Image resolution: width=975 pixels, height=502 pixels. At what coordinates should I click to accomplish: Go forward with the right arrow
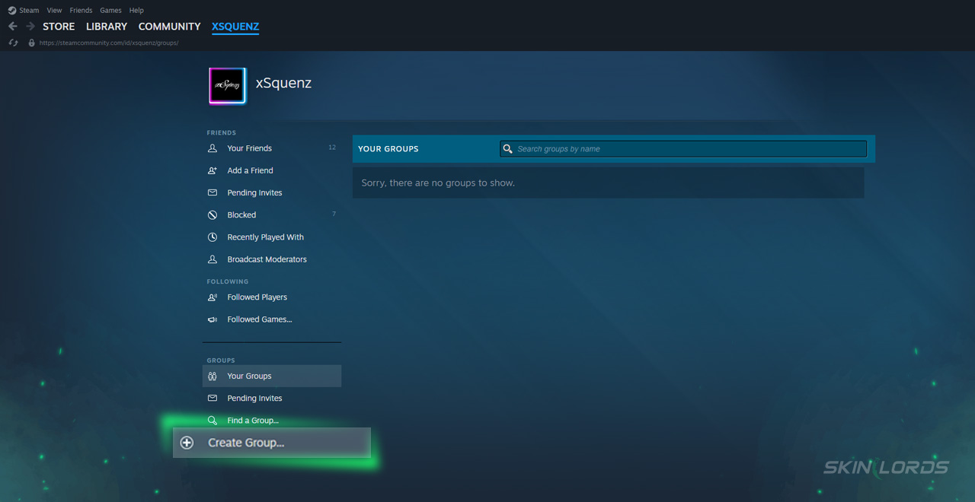(x=30, y=26)
